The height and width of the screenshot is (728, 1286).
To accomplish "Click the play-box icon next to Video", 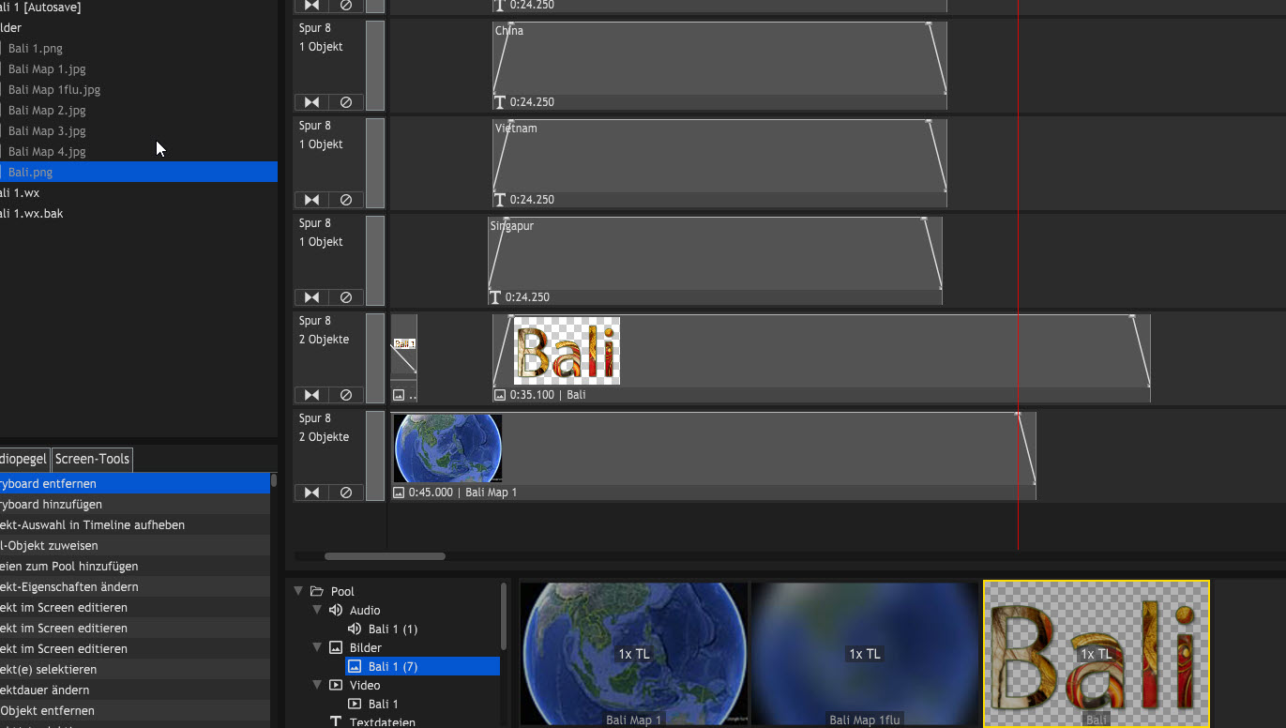I will click(336, 685).
